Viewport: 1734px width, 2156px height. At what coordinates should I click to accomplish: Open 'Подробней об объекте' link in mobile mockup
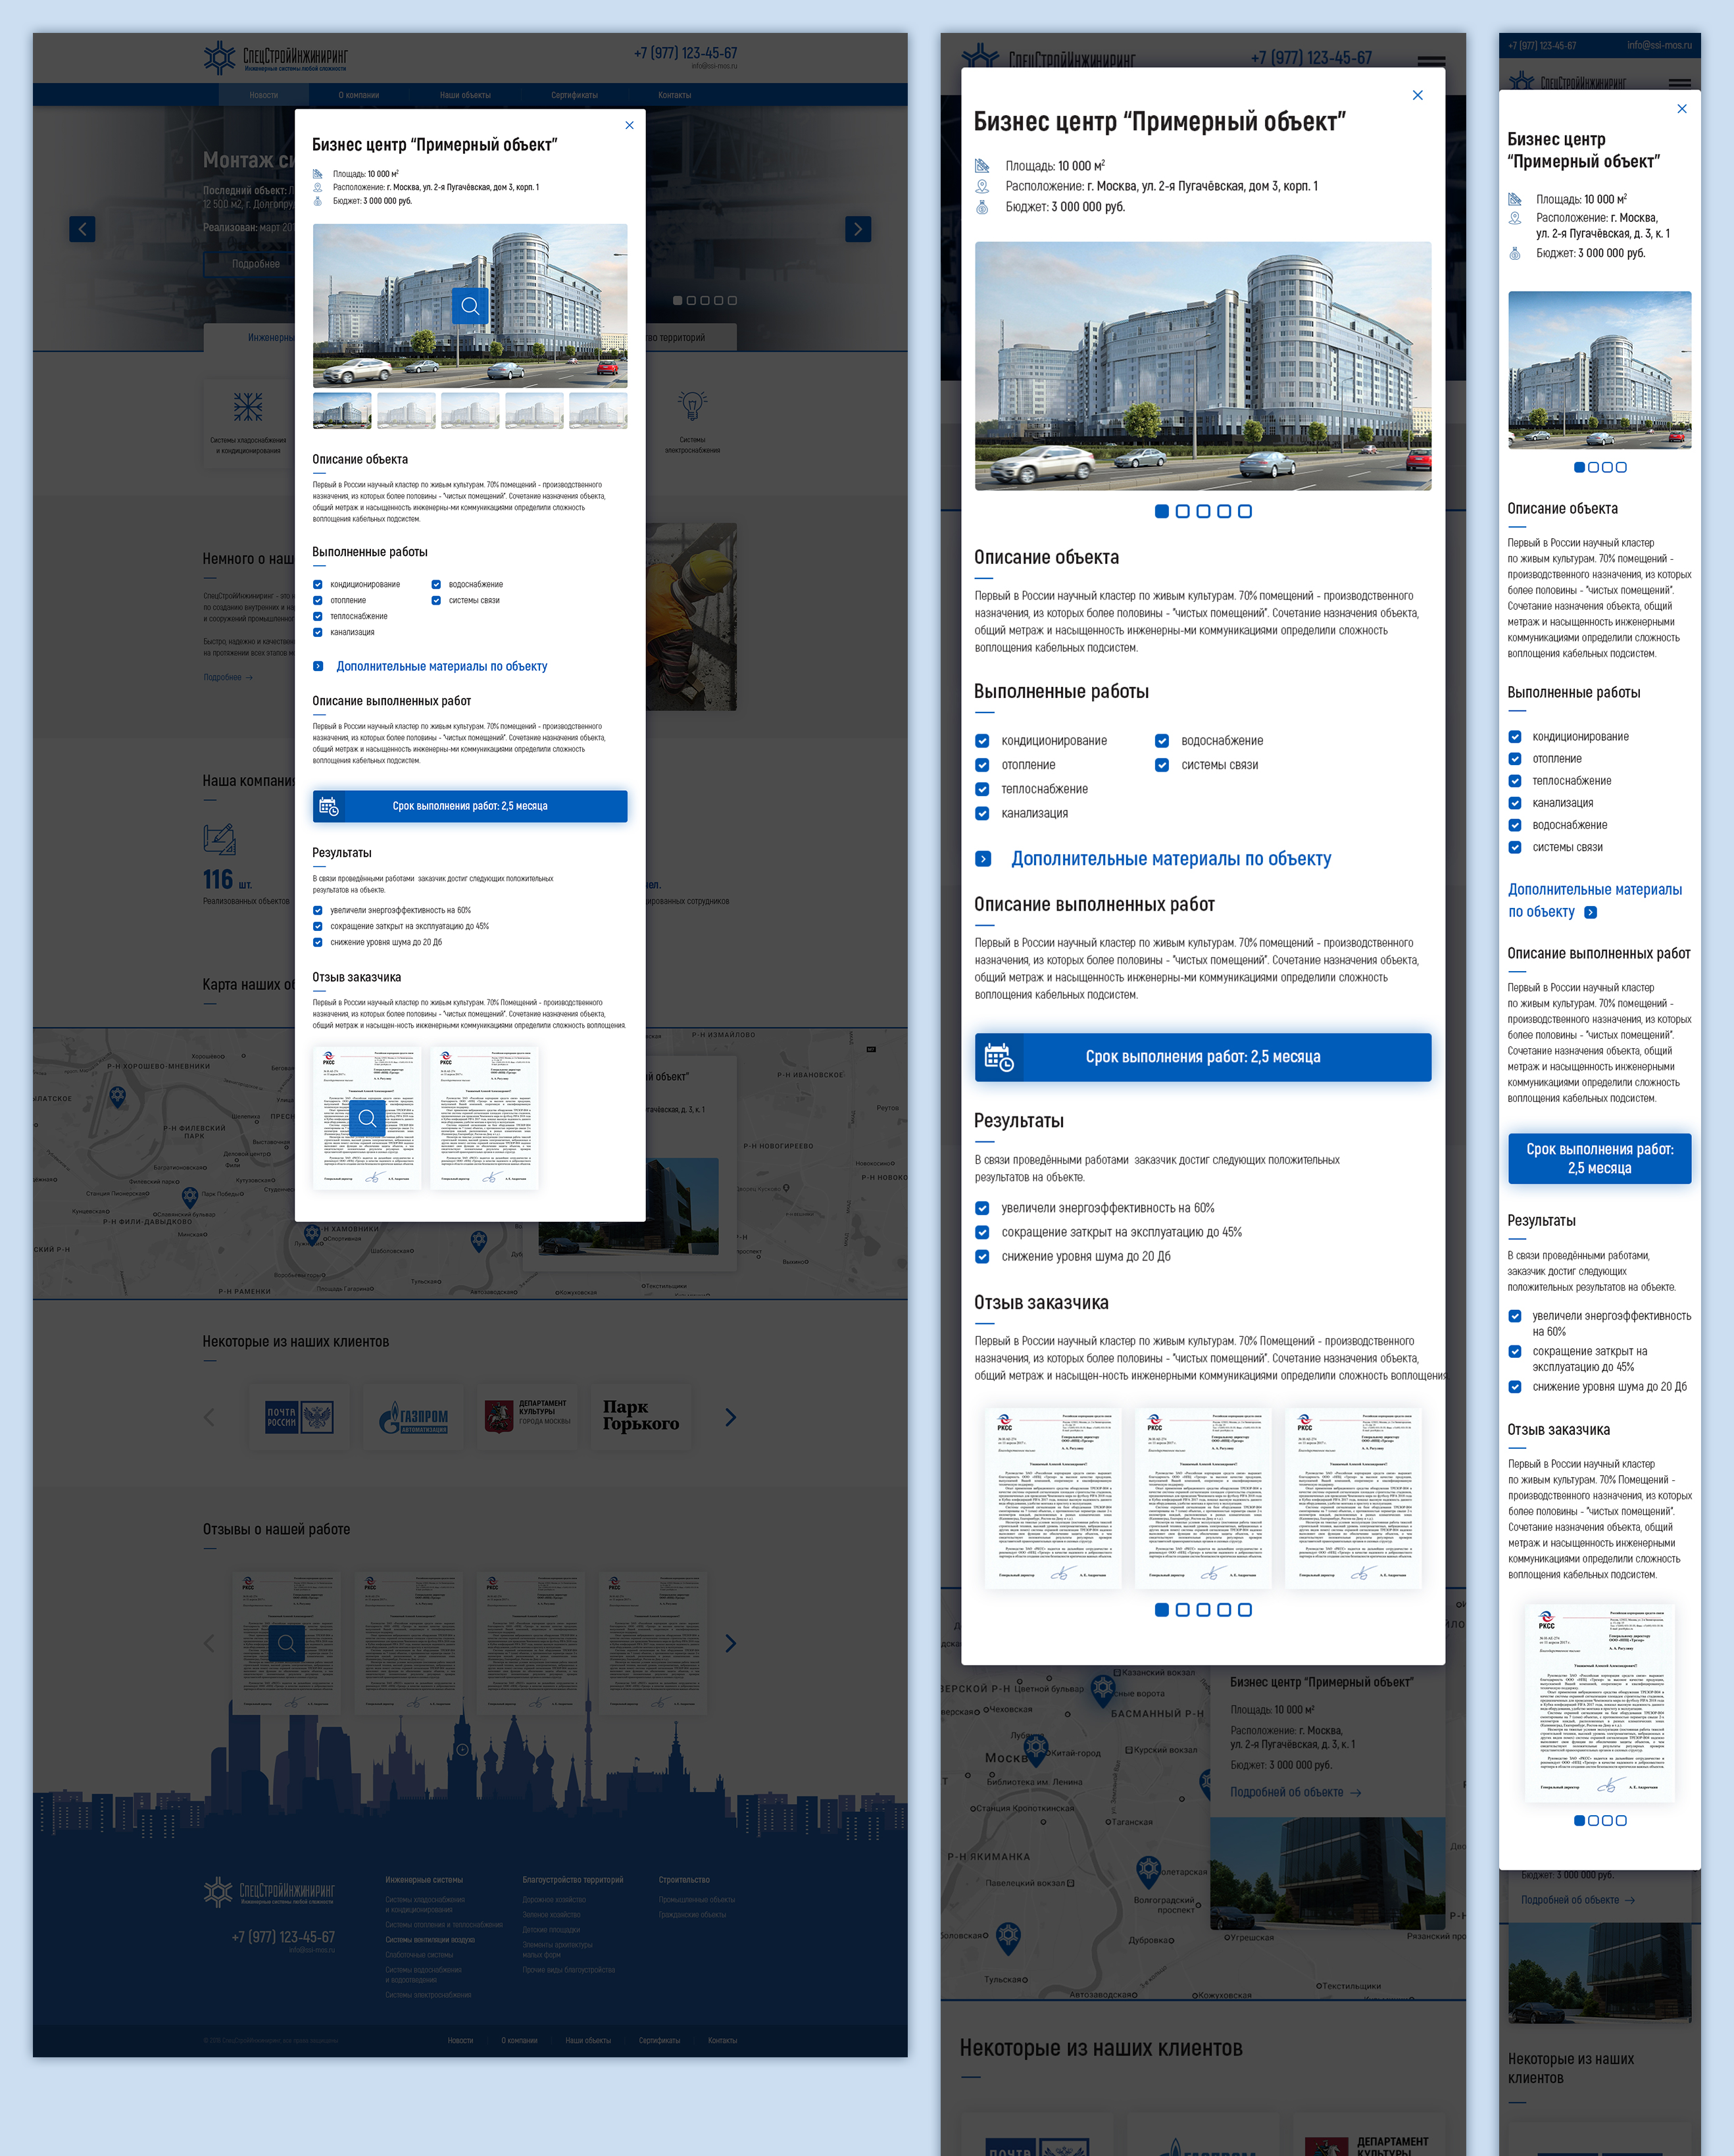(x=1577, y=1899)
